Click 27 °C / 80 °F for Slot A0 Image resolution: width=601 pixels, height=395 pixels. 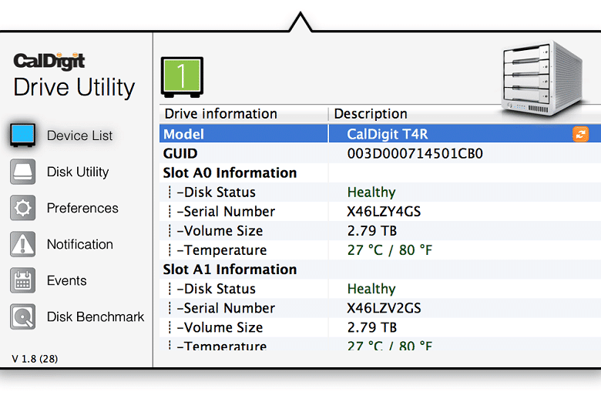tap(390, 250)
